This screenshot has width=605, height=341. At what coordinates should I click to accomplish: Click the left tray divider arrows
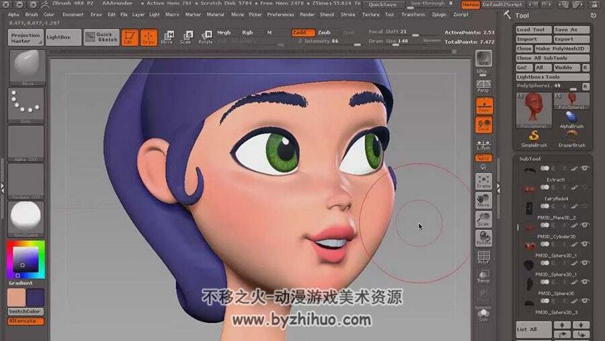click(3, 188)
